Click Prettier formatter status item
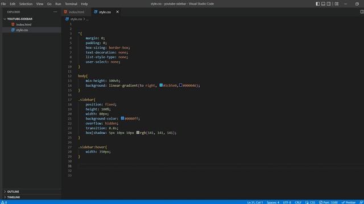The width and height of the screenshot is (364, 204). point(349,202)
